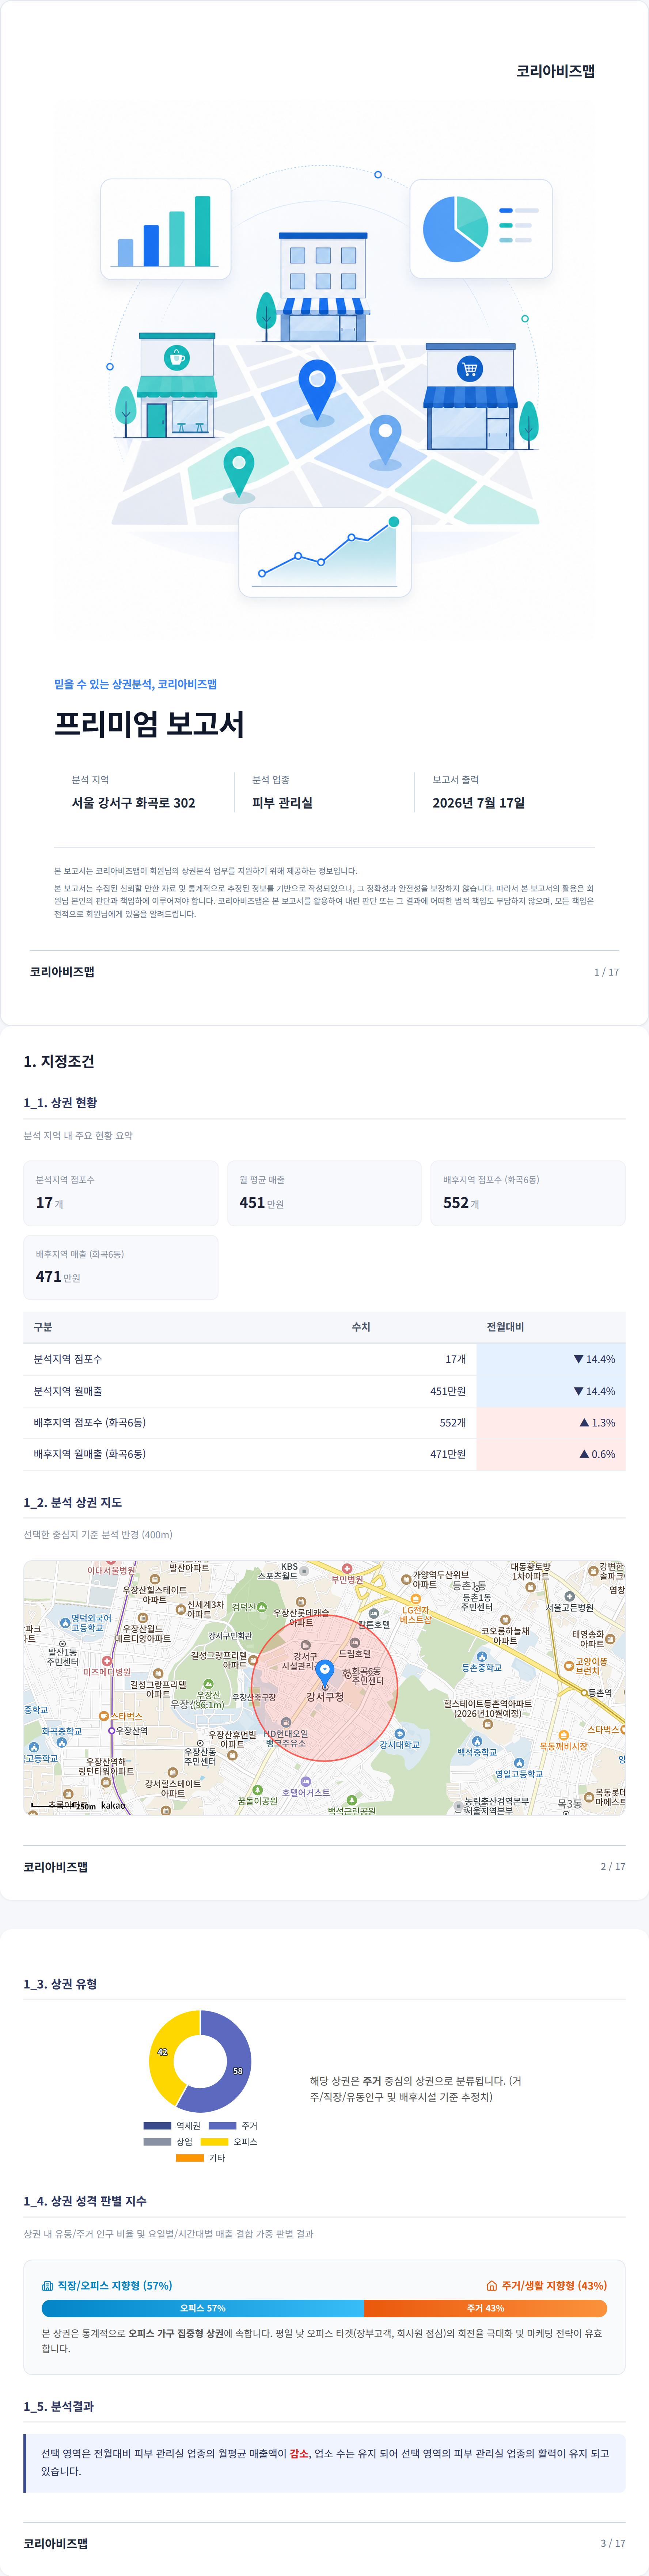Click the 1_3. 상권 유형 heading
Viewport: 649px width, 2576px height.
point(60,1984)
